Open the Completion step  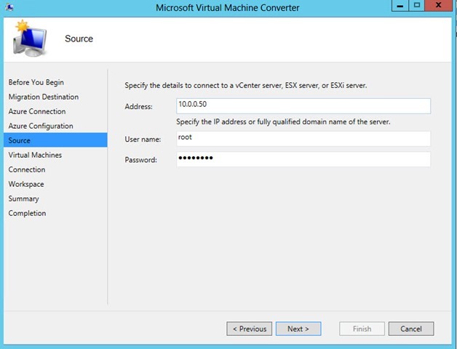point(27,213)
